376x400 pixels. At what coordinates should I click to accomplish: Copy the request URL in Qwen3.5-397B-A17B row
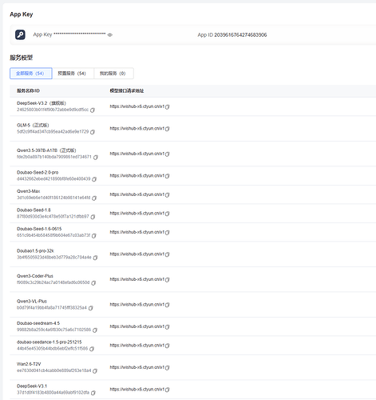168,154
